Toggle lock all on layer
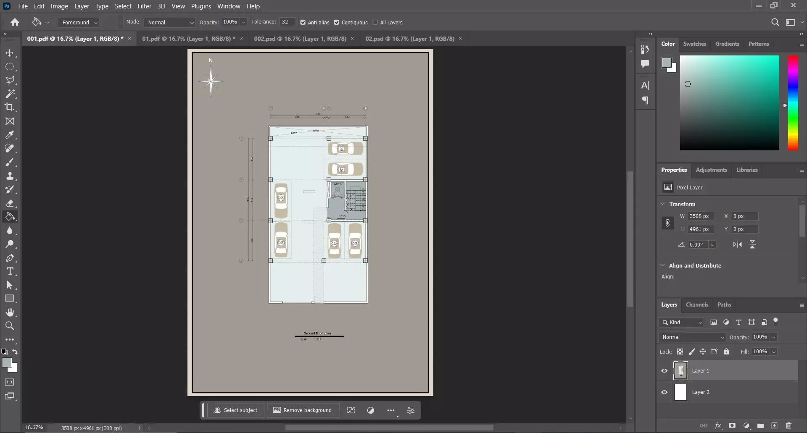 click(726, 352)
